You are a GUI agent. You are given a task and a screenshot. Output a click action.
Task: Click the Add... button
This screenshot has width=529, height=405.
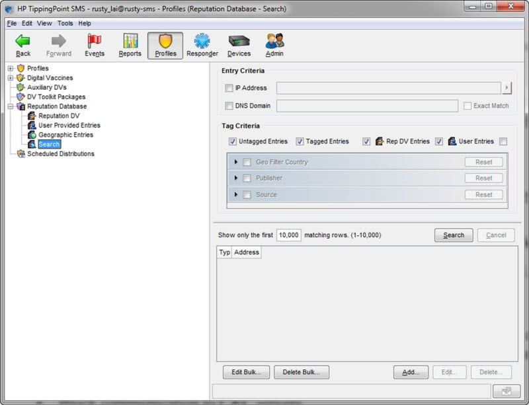(x=411, y=372)
